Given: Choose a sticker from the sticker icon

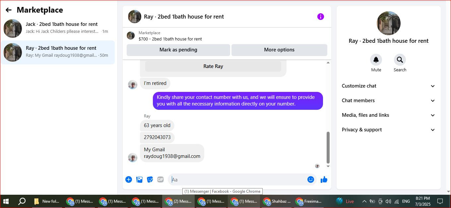Looking at the screenshot, I should [150, 179].
